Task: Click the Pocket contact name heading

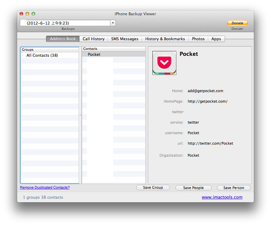Action: [189, 54]
